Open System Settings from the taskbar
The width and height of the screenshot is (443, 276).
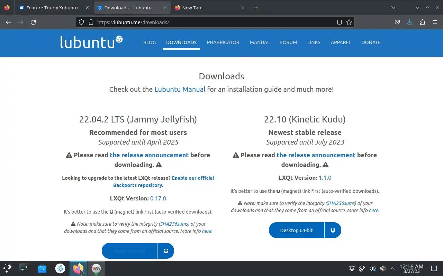[24, 268]
